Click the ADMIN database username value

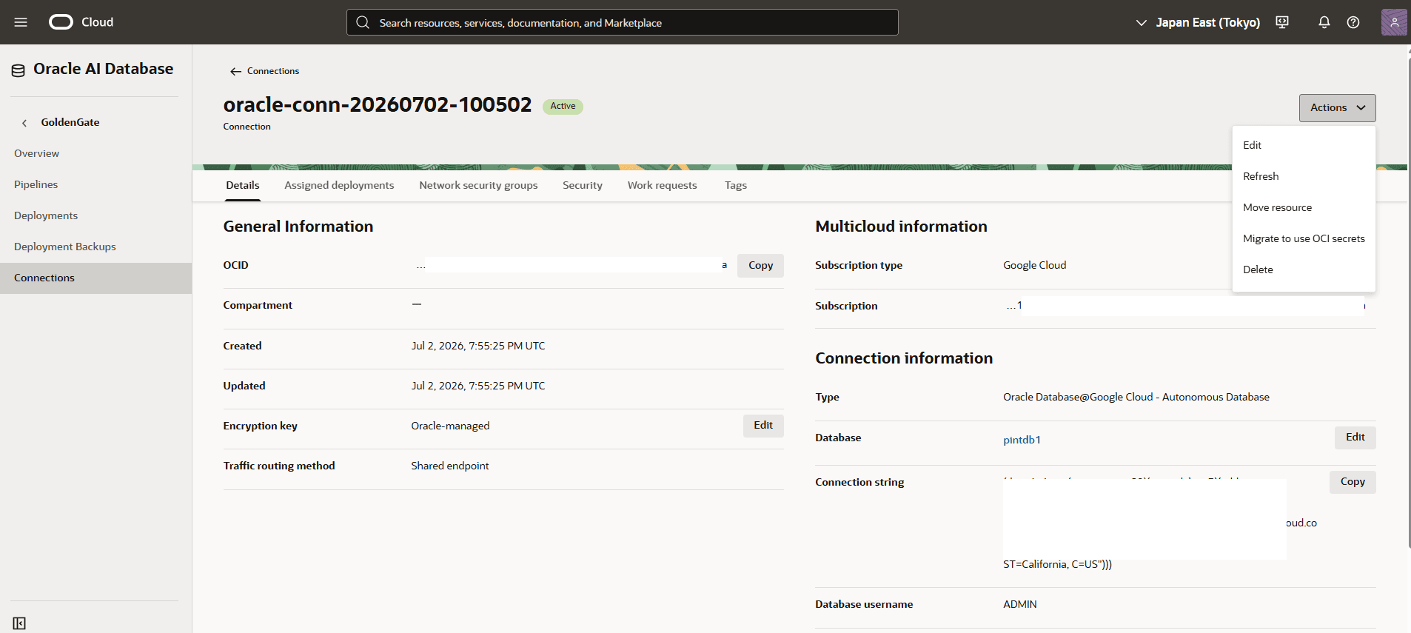coord(1020,605)
